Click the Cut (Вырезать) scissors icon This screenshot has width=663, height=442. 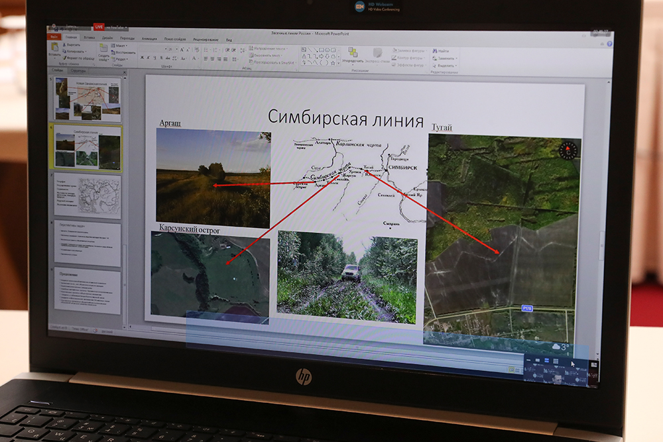pyautogui.click(x=64, y=44)
